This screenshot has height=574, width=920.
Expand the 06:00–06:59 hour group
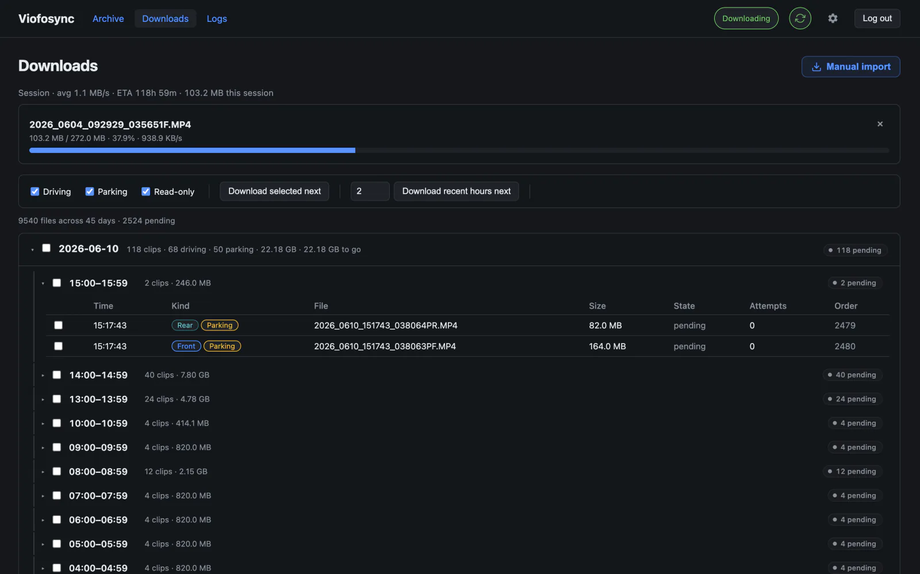(x=43, y=520)
